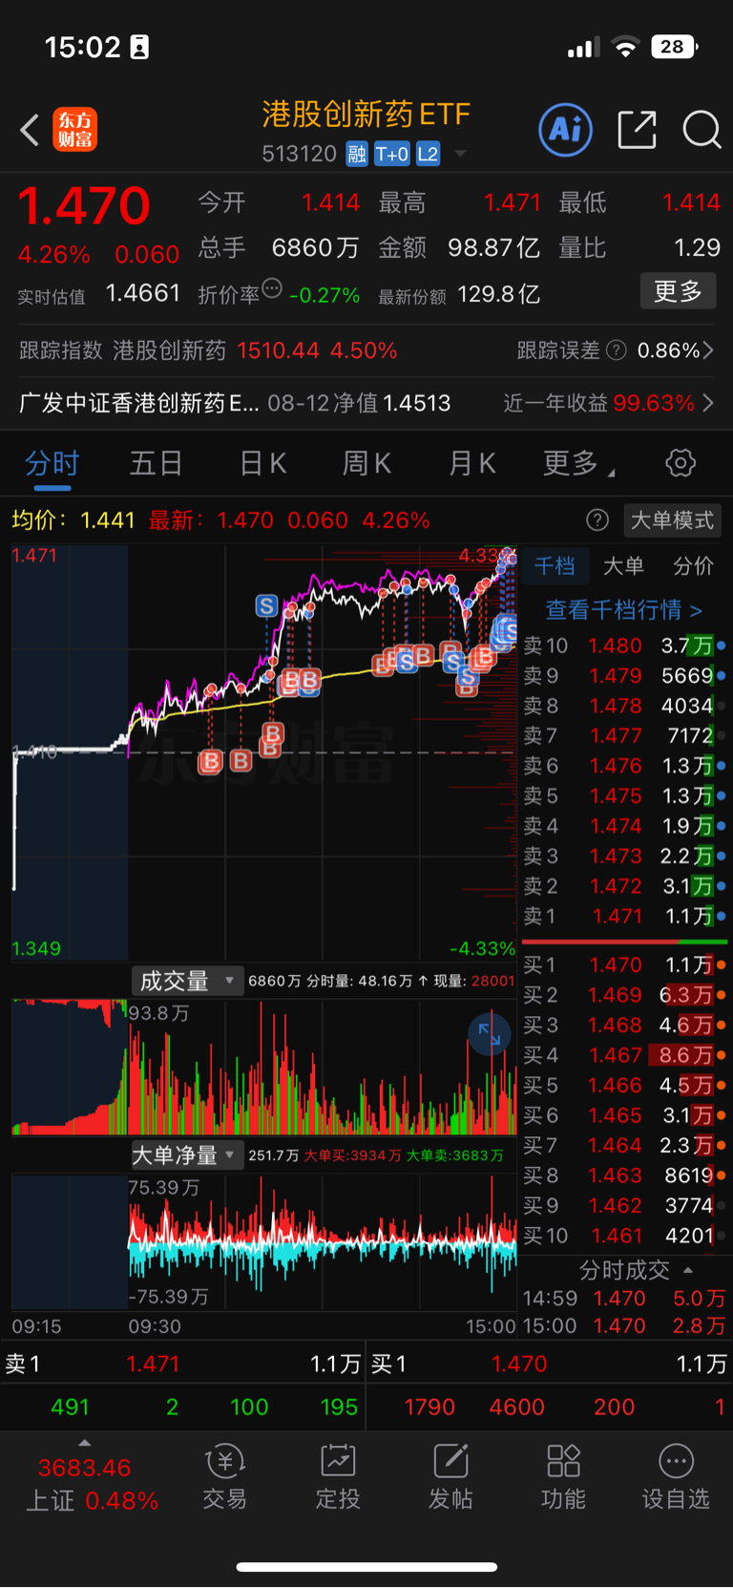Tap the chart help question icon
733x1588 pixels.
(x=597, y=520)
